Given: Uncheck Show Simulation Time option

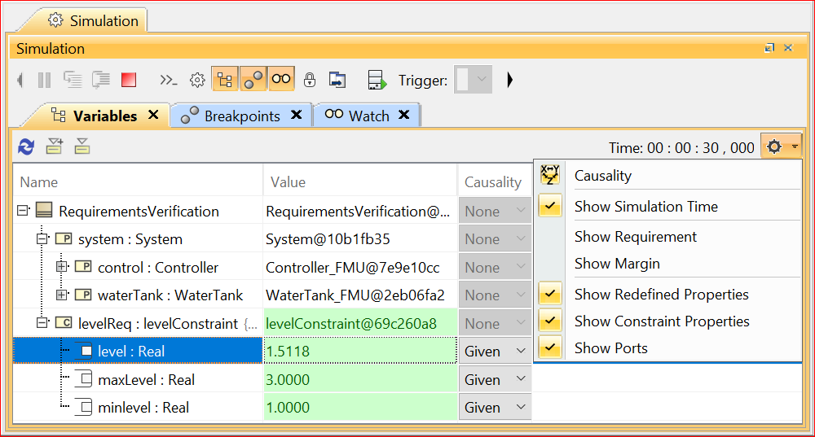Looking at the screenshot, I should coord(645,207).
